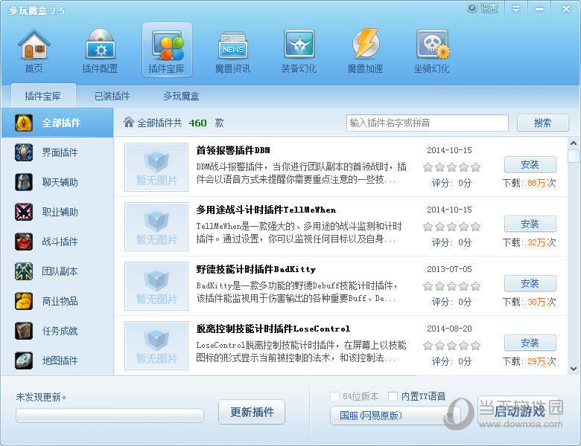This screenshot has width=581, height=446.
Task: Open the 首领报警插件DBM title
Action: click(233, 150)
